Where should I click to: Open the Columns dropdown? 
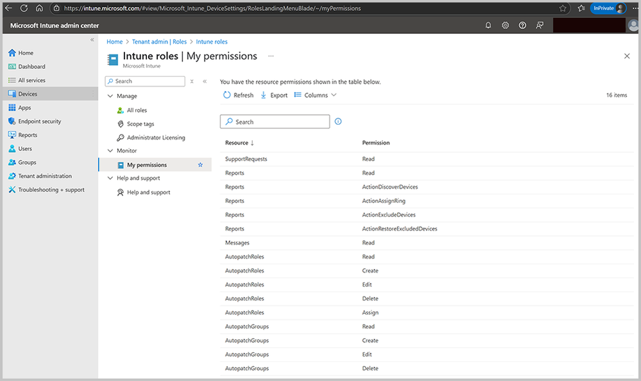(x=315, y=95)
